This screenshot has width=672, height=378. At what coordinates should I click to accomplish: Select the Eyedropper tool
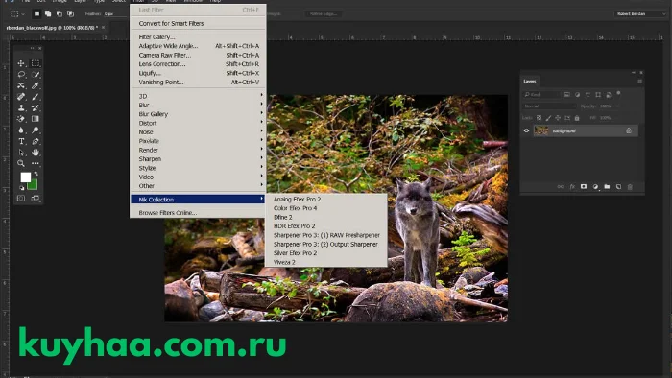click(x=36, y=85)
